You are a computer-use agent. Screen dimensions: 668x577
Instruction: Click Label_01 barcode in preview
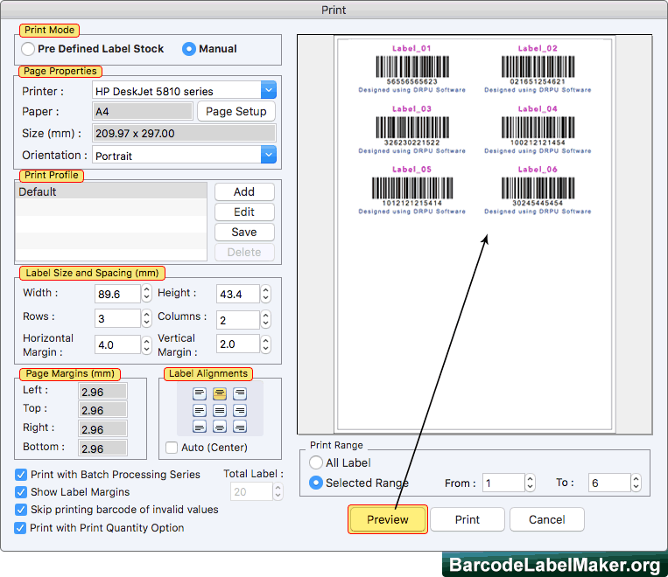coord(412,66)
